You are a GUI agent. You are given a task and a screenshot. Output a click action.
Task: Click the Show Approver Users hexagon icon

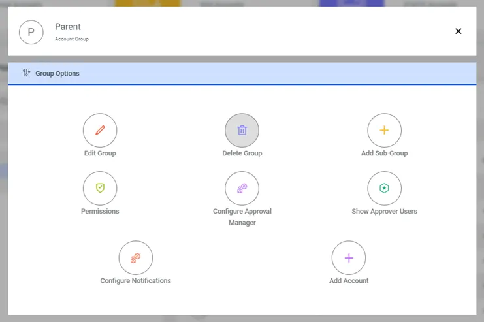pos(384,188)
